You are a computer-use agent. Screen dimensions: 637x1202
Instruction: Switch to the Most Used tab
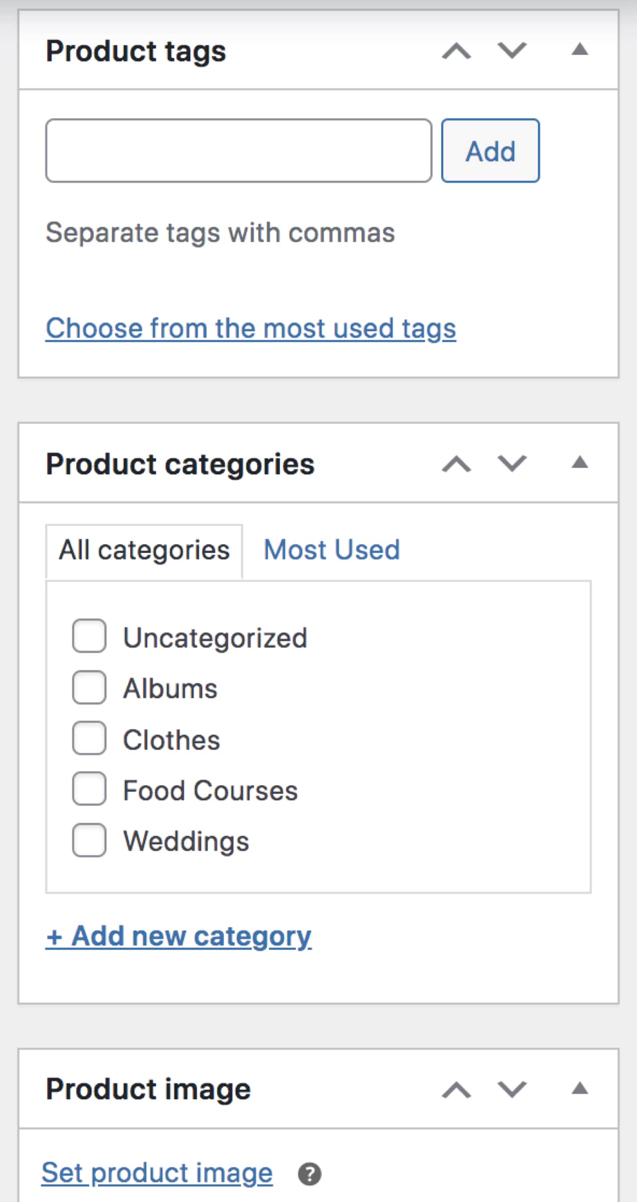pos(332,549)
